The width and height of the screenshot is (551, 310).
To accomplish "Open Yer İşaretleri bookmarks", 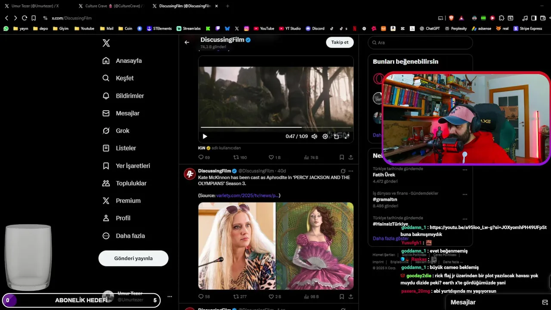I will 126,166.
